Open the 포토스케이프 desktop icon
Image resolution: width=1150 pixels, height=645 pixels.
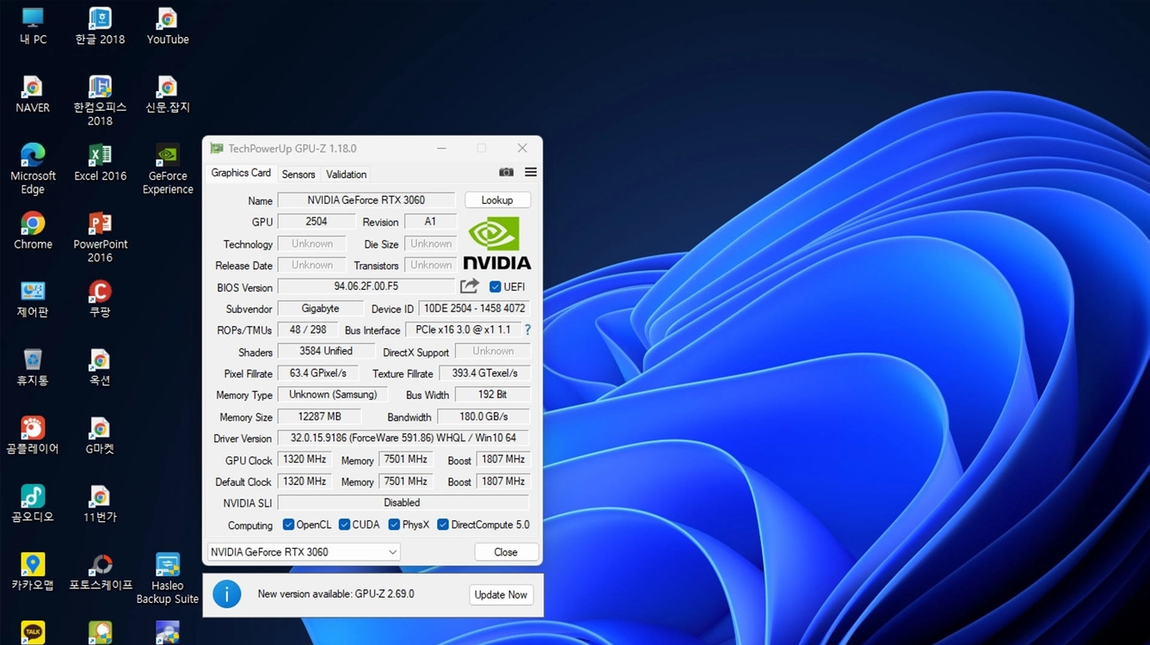(100, 572)
